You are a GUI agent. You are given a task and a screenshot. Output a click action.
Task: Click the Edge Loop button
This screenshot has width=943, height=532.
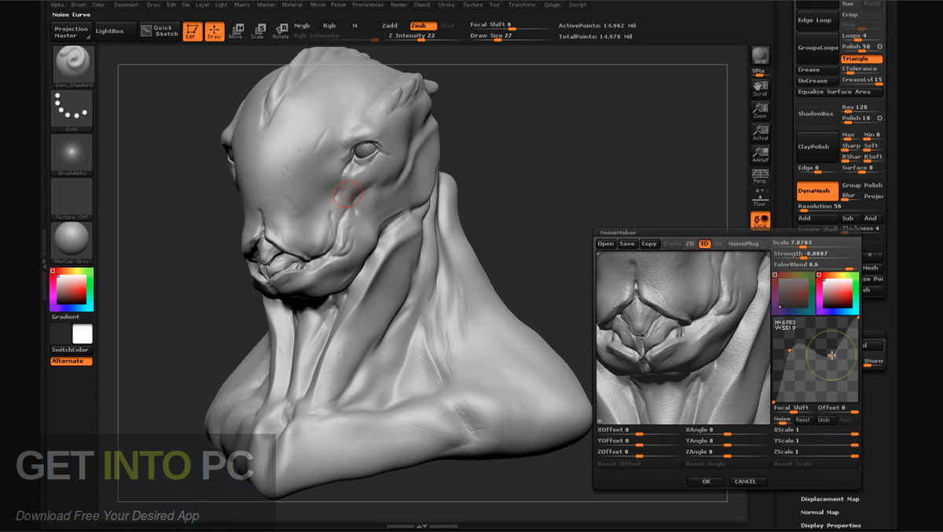click(817, 20)
